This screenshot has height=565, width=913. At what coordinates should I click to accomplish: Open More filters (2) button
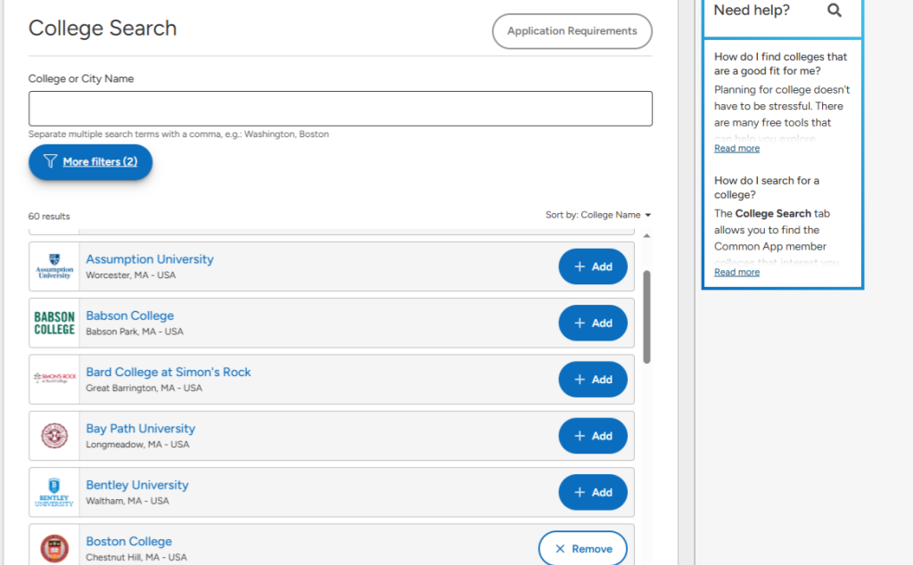(91, 162)
